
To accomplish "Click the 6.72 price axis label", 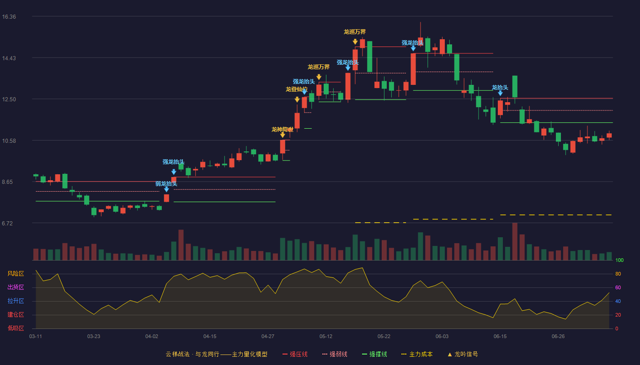I will click(7, 224).
